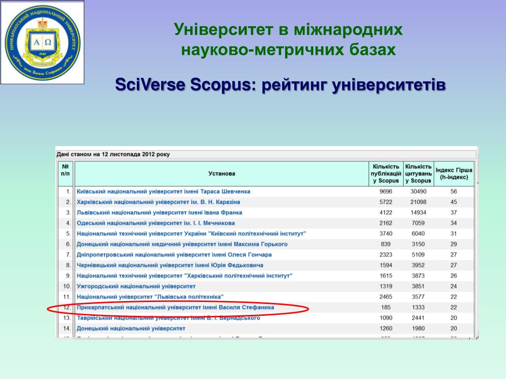Open the Київський національний університет імені Тараса Шевченка link
This screenshot has height=379, width=506.
tap(163, 191)
